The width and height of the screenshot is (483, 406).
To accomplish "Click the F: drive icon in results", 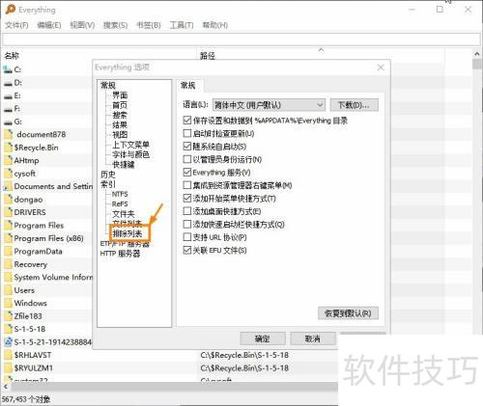I will 8,109.
